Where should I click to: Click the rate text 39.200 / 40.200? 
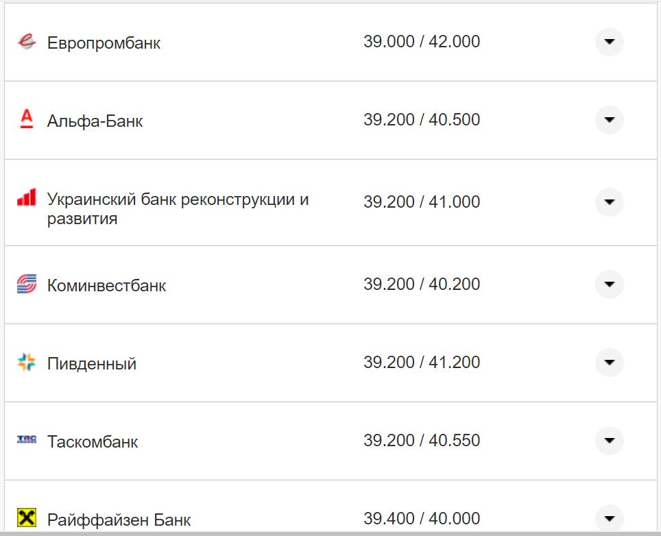423,284
